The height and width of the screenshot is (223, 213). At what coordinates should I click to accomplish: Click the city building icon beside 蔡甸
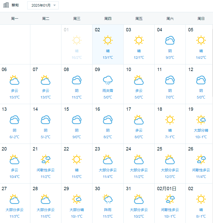click(6, 5)
